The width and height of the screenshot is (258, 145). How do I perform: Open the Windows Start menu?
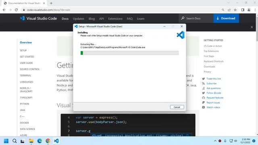tap(6, 141)
